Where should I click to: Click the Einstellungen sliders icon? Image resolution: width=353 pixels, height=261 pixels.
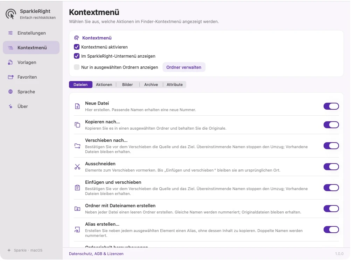(x=11, y=33)
